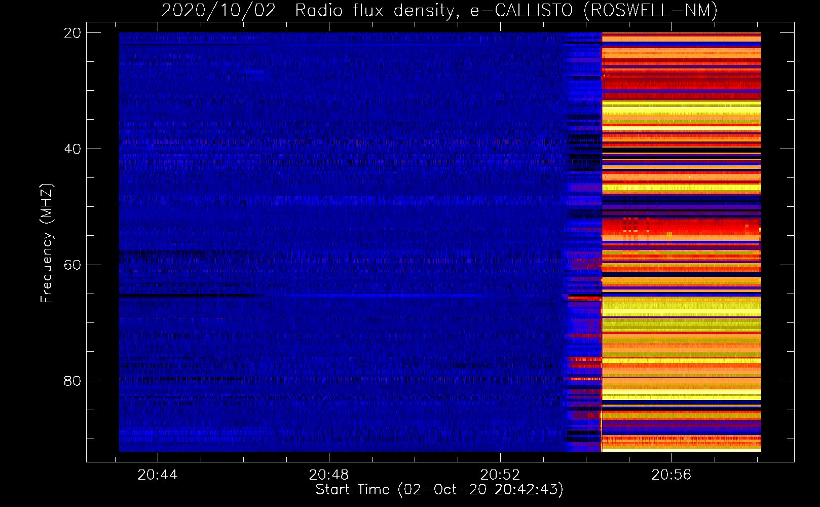Choose the time tick label "20:56"
The height and width of the screenshot is (507, 820).
click(672, 475)
